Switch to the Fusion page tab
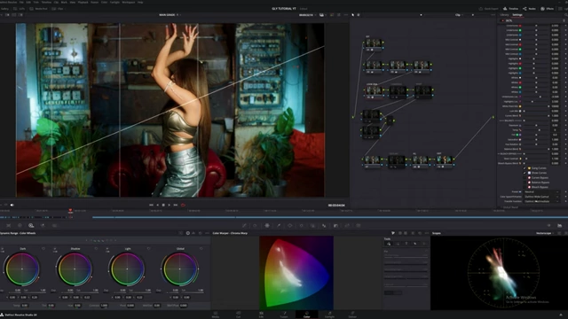568x319 pixels. click(284, 315)
